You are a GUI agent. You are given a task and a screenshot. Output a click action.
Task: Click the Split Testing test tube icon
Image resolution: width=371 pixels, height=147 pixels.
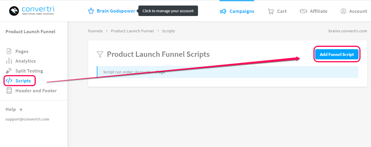point(9,71)
